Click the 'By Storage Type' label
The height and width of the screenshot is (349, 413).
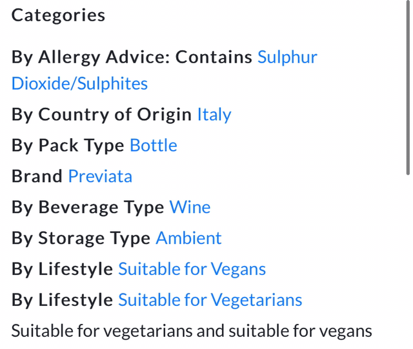(x=81, y=239)
